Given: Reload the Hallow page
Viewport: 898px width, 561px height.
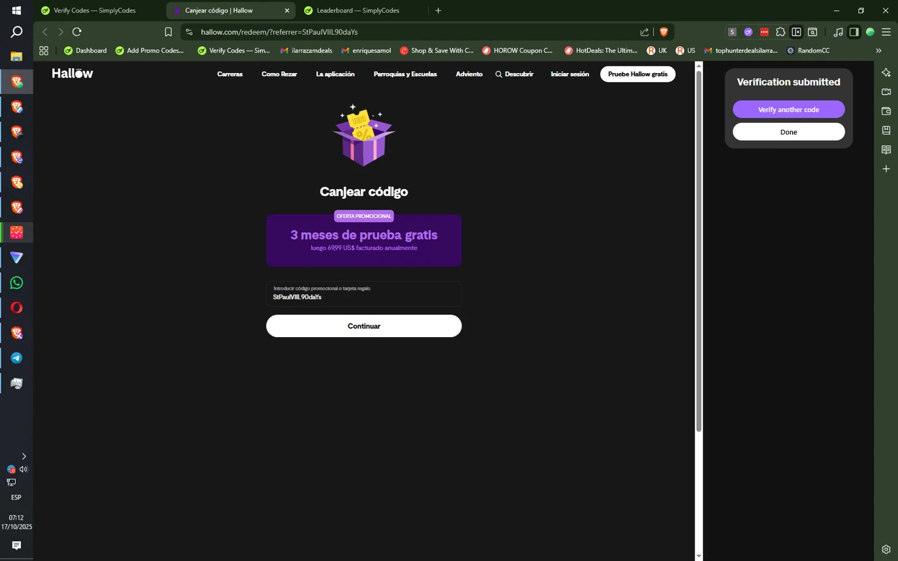Looking at the screenshot, I should click(x=77, y=32).
